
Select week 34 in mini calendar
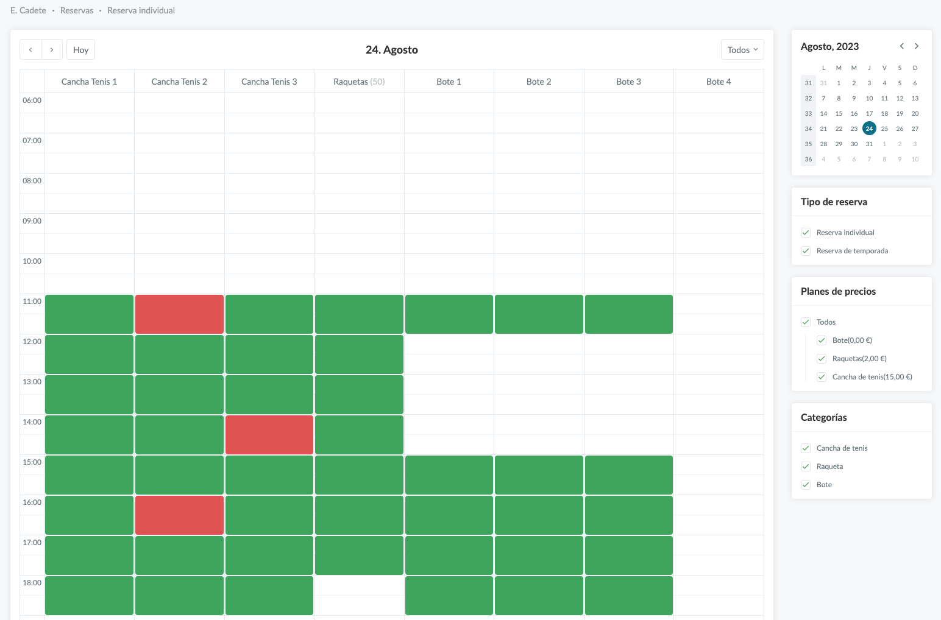click(808, 129)
